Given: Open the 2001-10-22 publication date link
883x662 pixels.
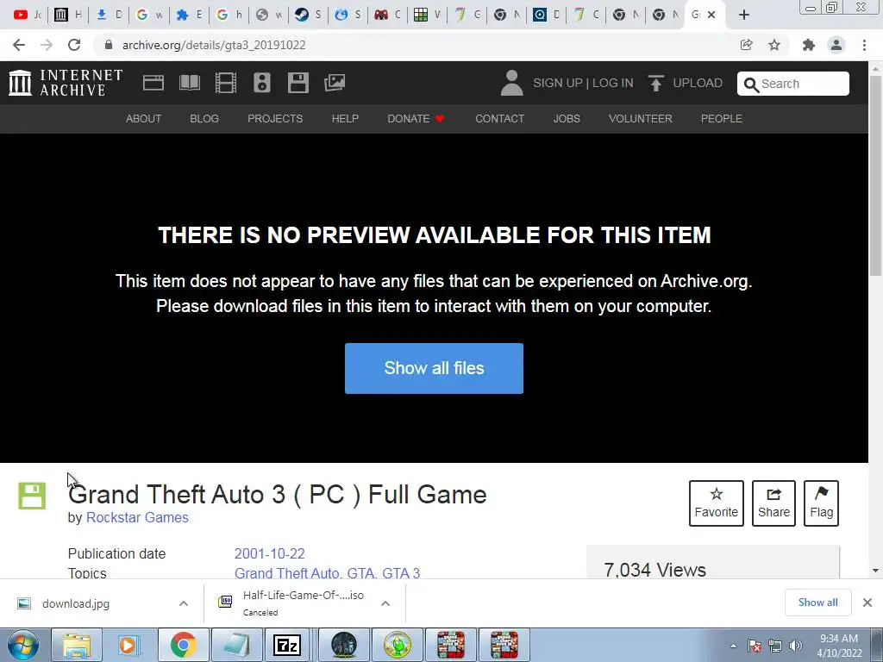Looking at the screenshot, I should click(x=269, y=553).
